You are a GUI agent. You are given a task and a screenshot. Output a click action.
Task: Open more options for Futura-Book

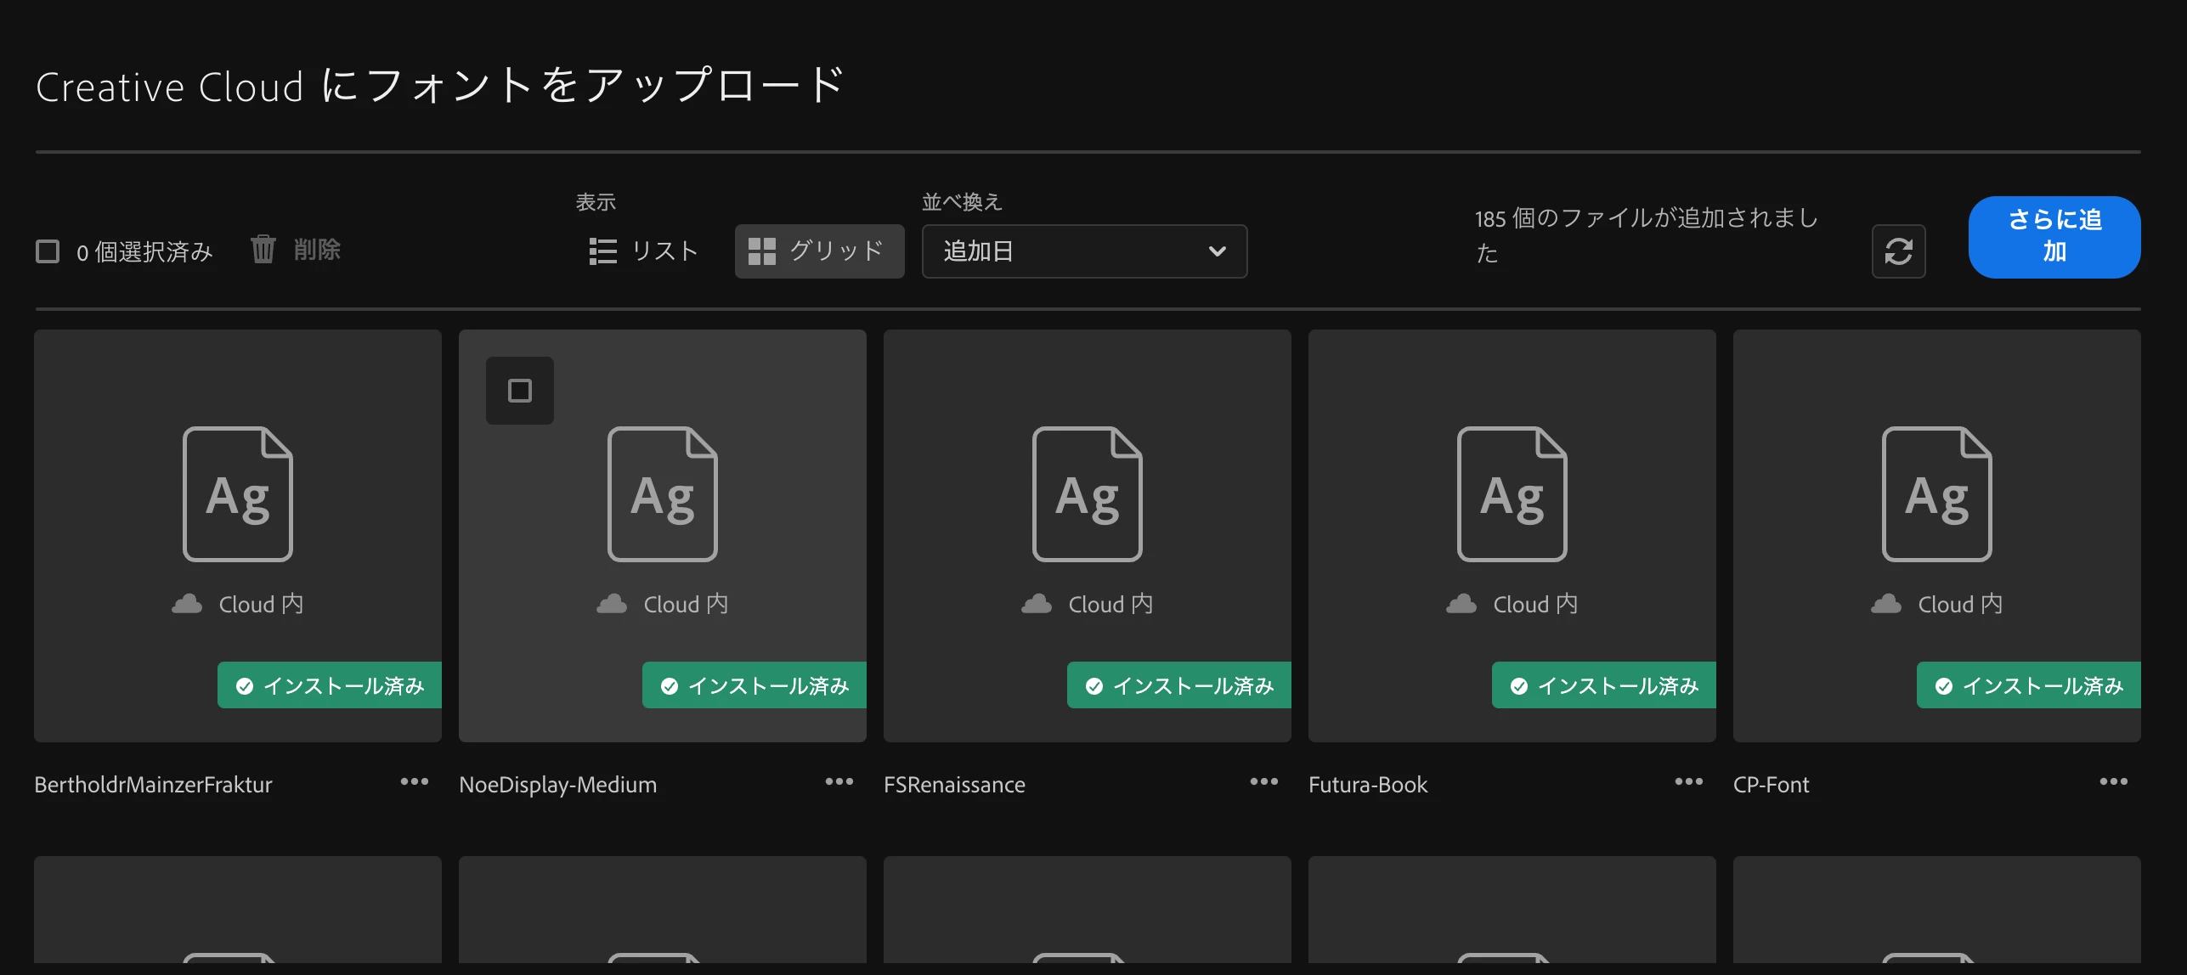1688,781
